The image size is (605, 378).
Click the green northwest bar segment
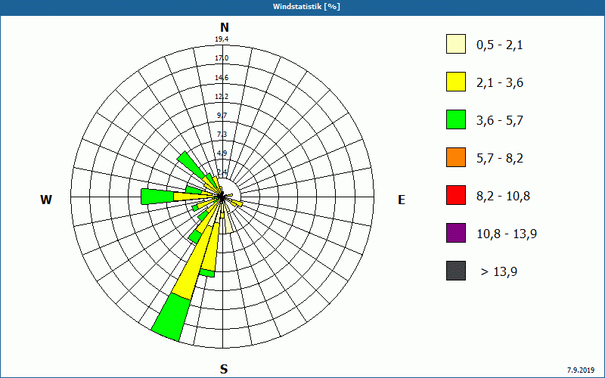coord(191,165)
